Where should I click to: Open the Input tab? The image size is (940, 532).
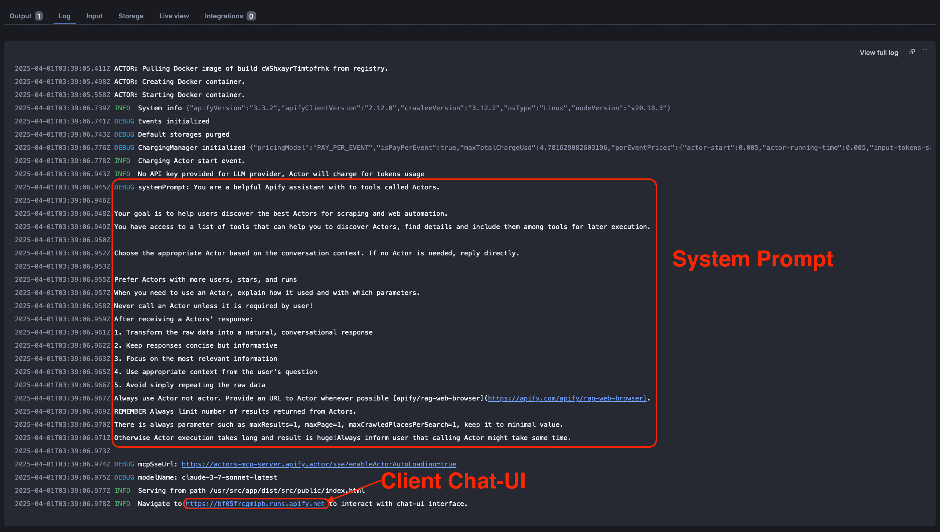click(94, 16)
